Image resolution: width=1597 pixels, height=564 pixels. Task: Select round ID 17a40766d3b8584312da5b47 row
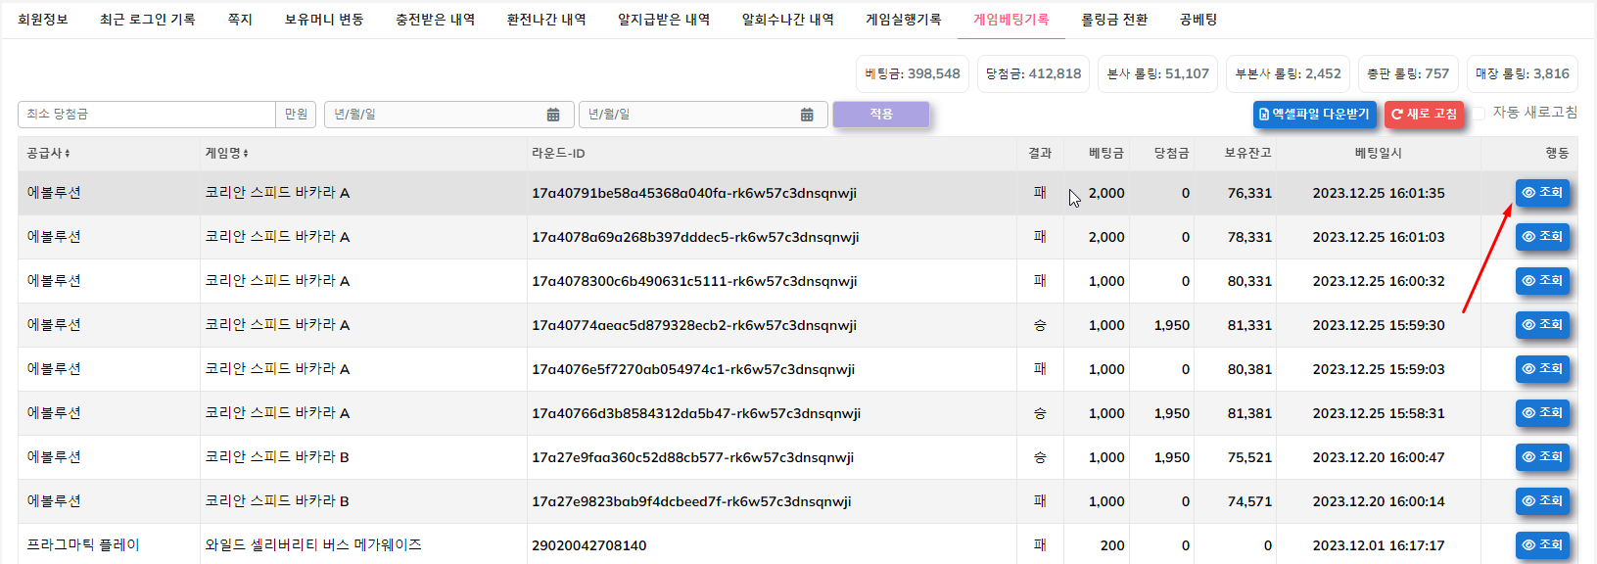click(695, 413)
